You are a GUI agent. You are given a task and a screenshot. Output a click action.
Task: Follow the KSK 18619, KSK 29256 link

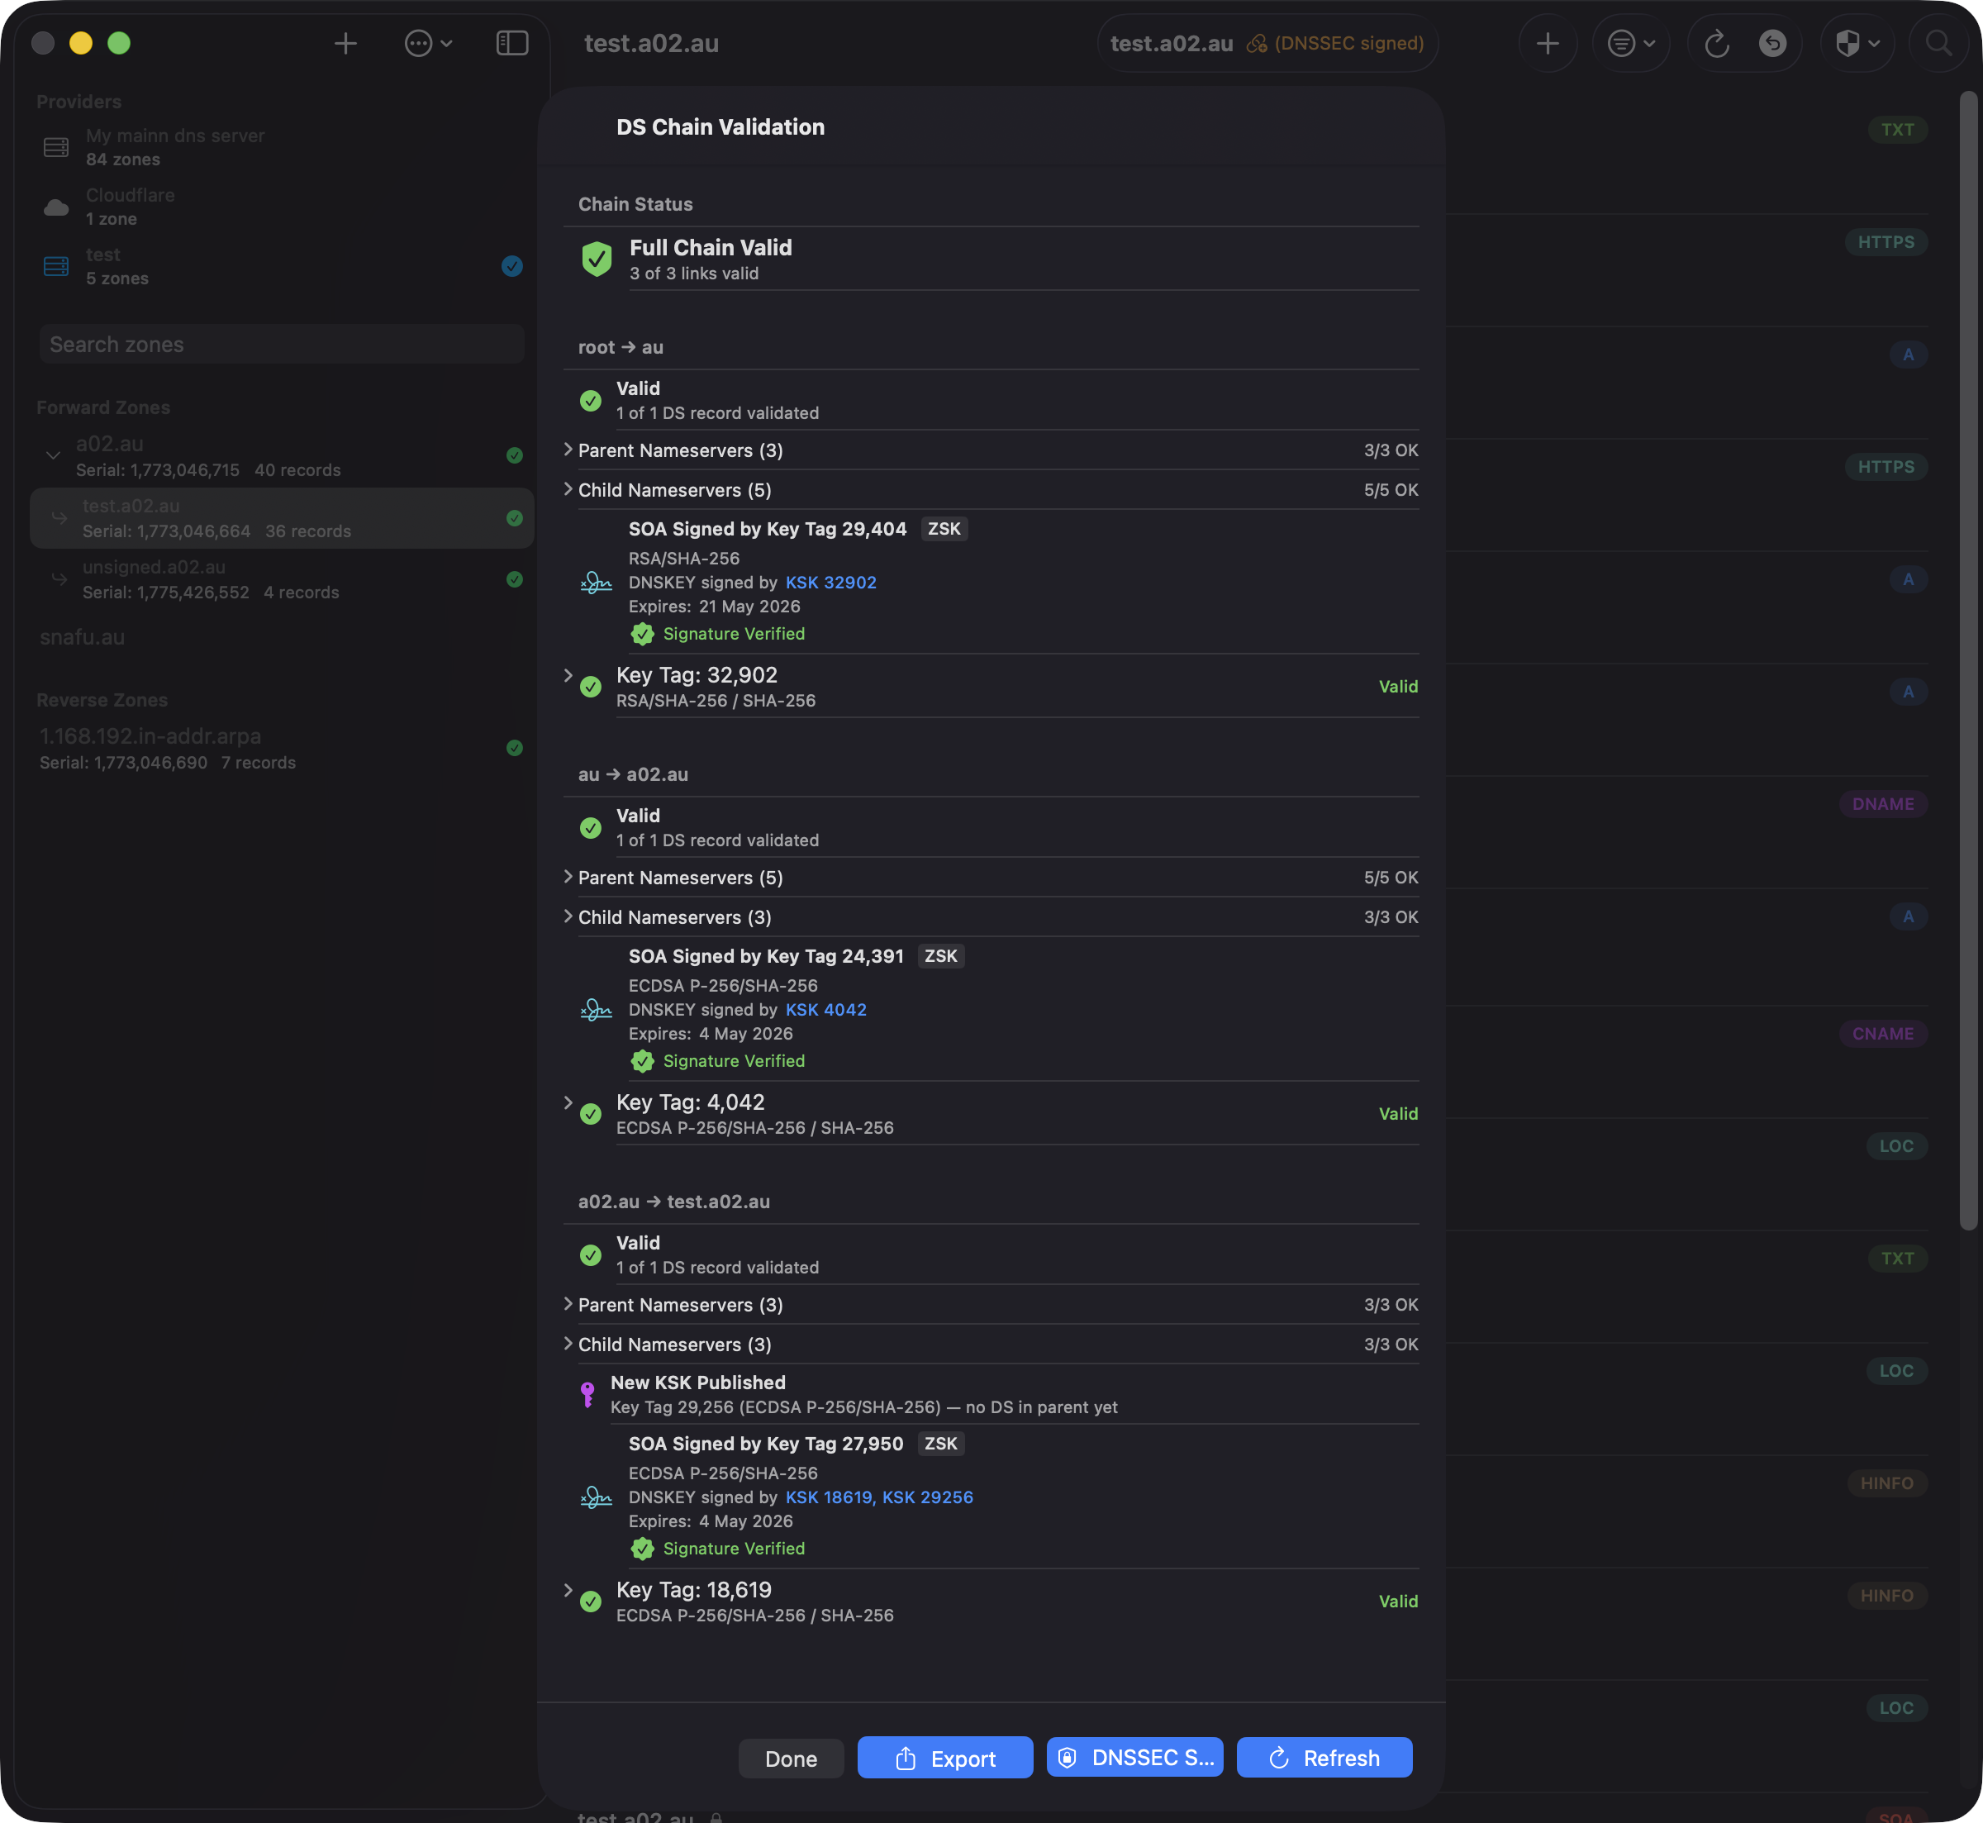click(878, 1497)
